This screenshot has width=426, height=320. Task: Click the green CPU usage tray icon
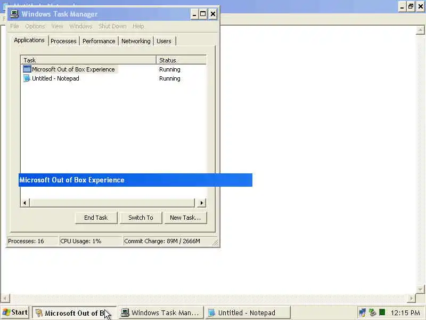(382, 312)
